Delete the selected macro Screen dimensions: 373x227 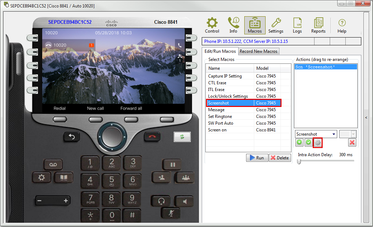[x=280, y=158]
